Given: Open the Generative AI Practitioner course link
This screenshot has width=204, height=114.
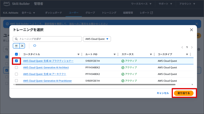Looking at the screenshot, I should [x=47, y=81].
